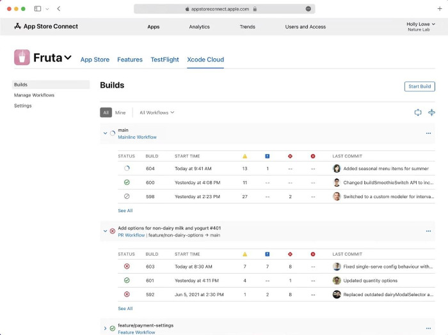Open the Feature Workflow link
Image resolution: width=448 pixels, height=335 pixels.
136,332
